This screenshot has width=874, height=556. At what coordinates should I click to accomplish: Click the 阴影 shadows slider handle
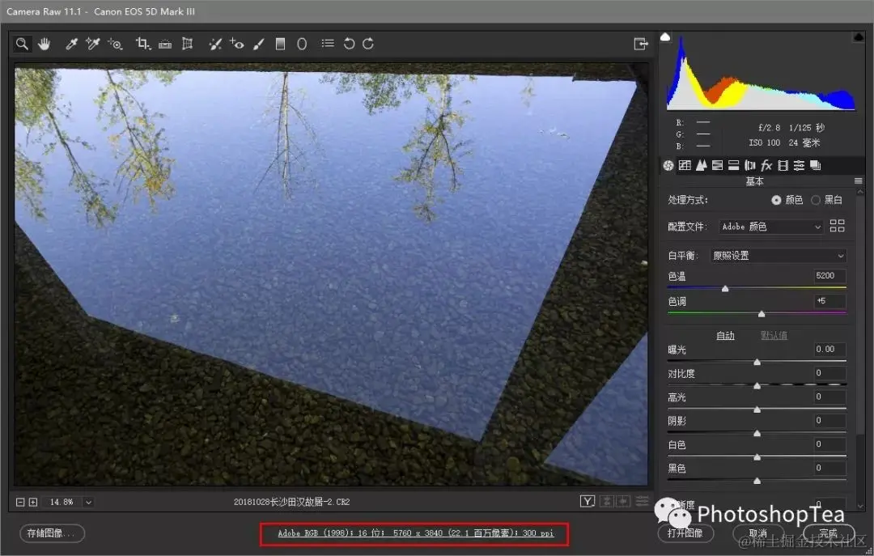click(757, 433)
